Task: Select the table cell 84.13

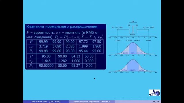Action: click(76, 56)
